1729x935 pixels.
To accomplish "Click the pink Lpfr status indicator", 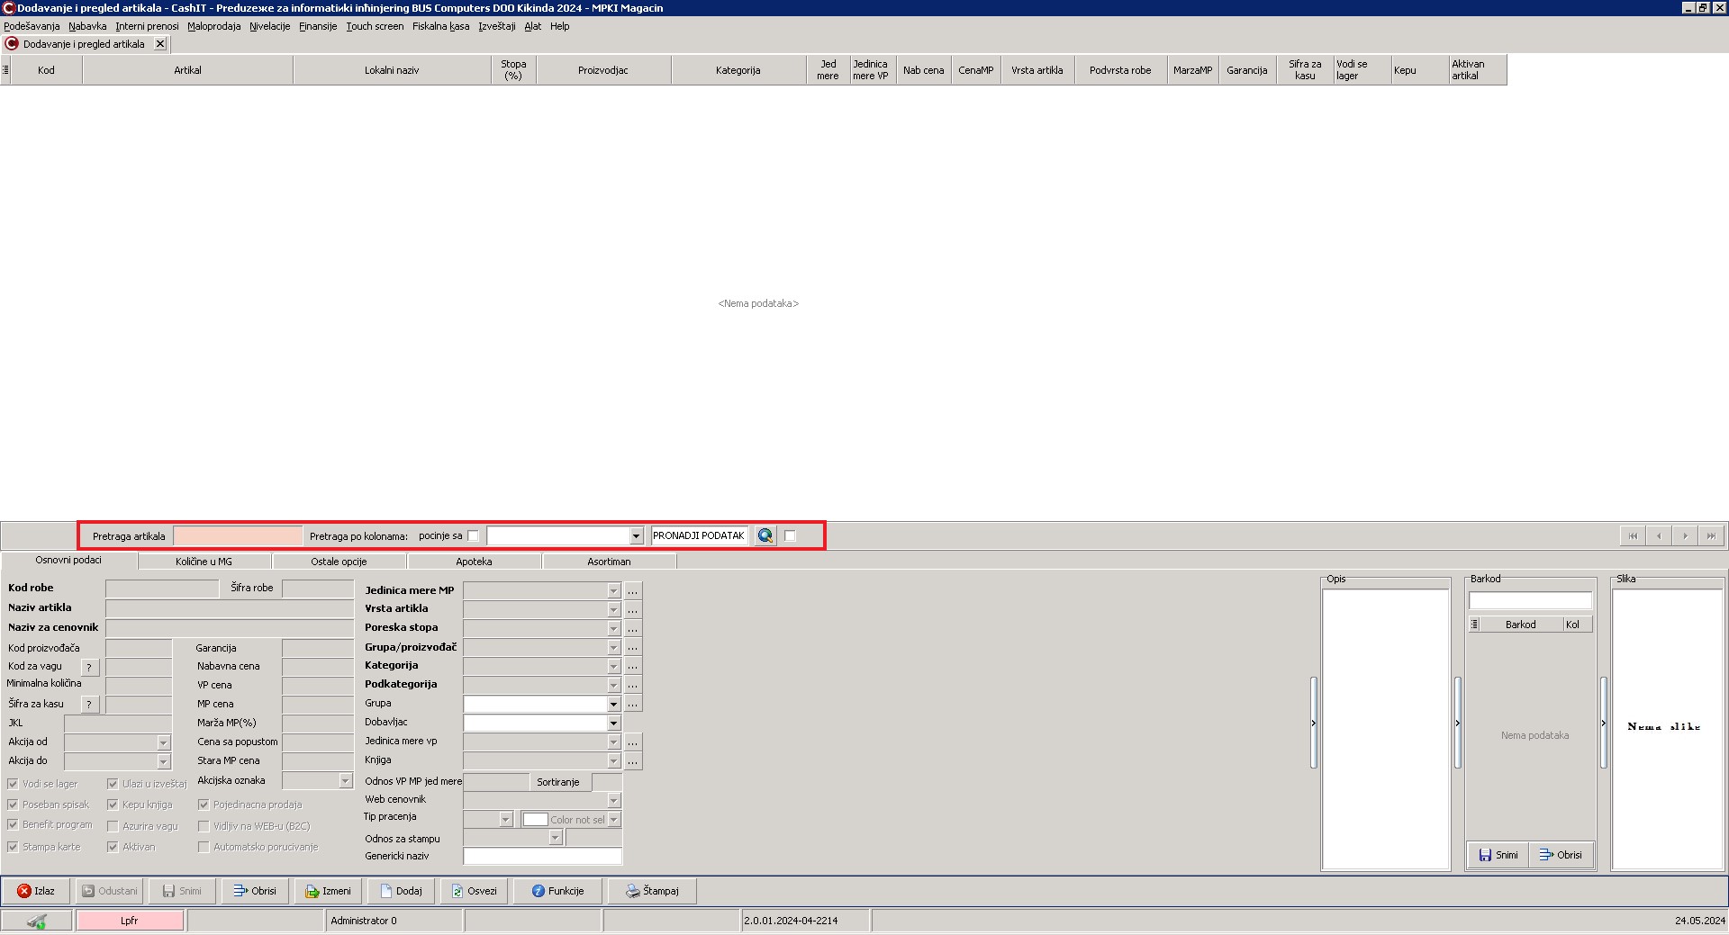I will point(130,921).
